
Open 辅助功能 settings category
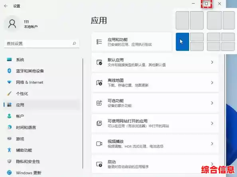(x=24, y=150)
